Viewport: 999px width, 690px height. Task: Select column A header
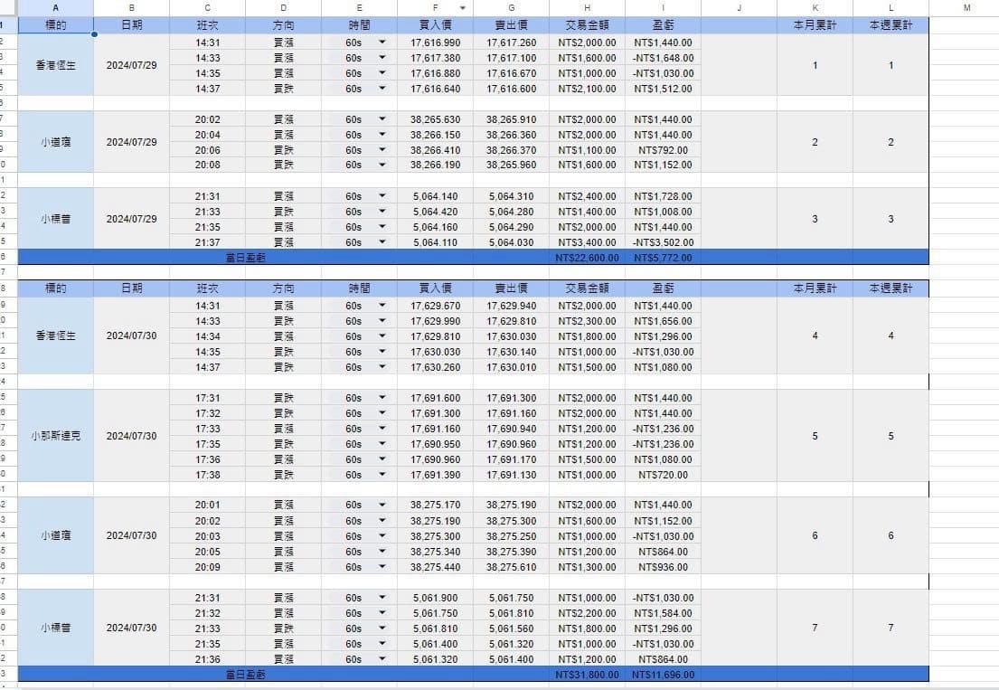pyautogui.click(x=55, y=8)
